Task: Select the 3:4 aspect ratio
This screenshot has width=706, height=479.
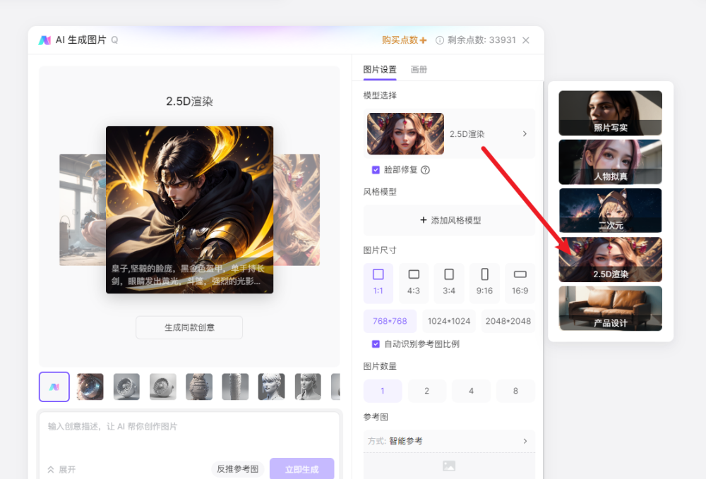Action: click(x=449, y=282)
